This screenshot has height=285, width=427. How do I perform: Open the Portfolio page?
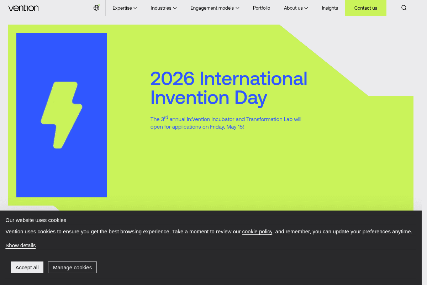(262, 8)
